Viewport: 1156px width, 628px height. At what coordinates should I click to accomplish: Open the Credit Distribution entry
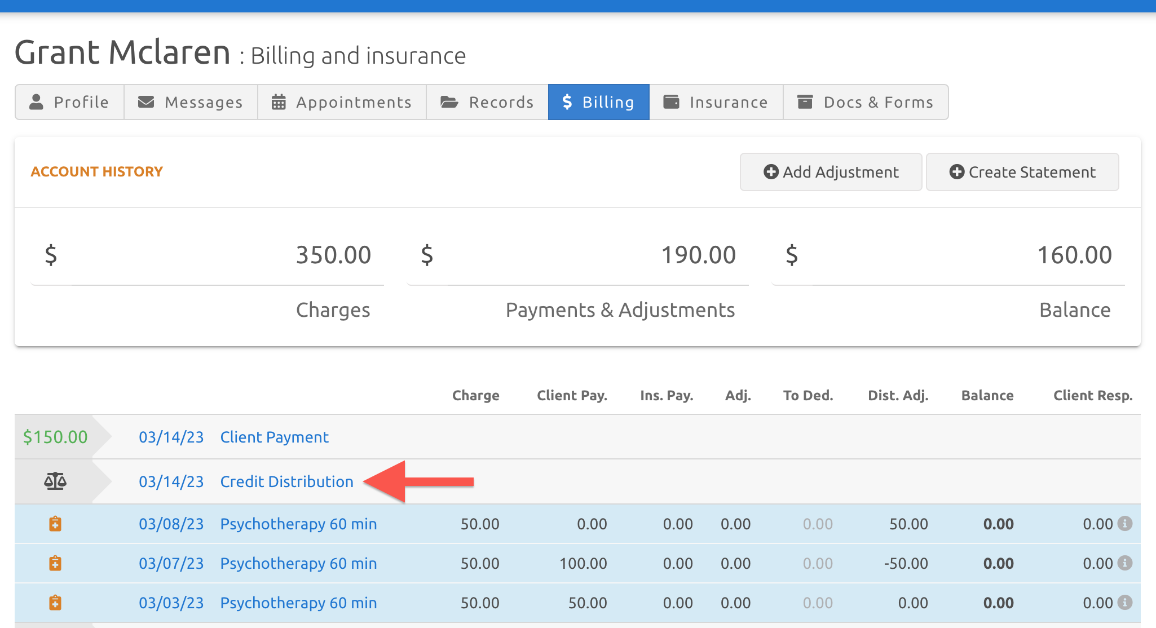pos(286,481)
